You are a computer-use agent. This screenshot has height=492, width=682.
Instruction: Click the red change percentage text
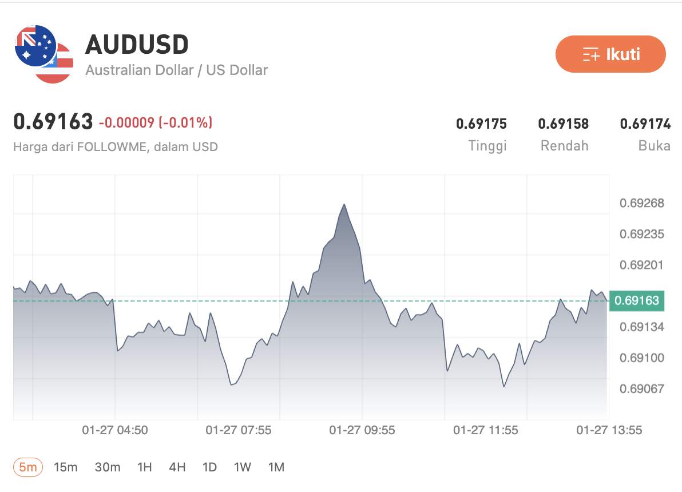156,122
